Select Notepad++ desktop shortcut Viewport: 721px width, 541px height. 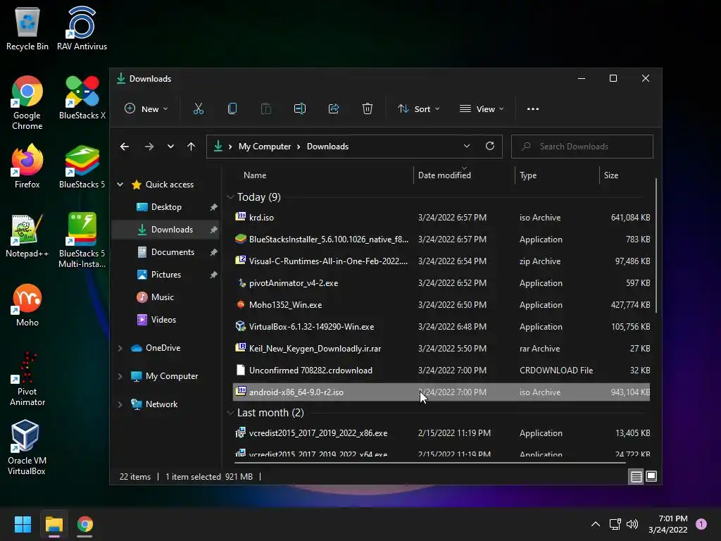(27, 235)
